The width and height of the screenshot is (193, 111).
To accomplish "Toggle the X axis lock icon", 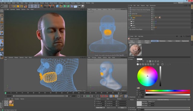I will pyautogui.click(x=30, y=6).
